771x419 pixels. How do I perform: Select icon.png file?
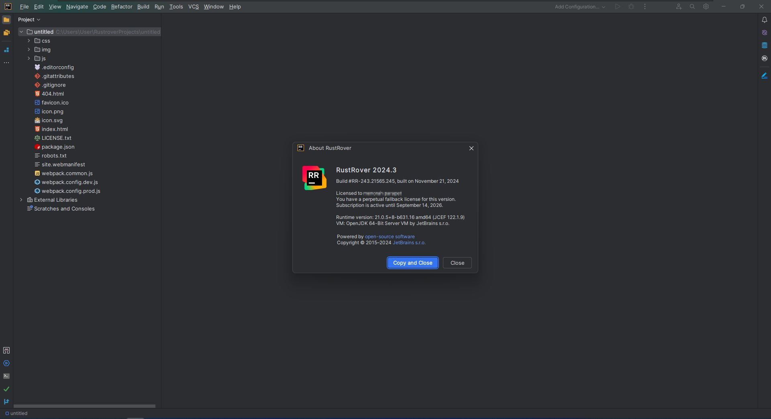(x=53, y=111)
